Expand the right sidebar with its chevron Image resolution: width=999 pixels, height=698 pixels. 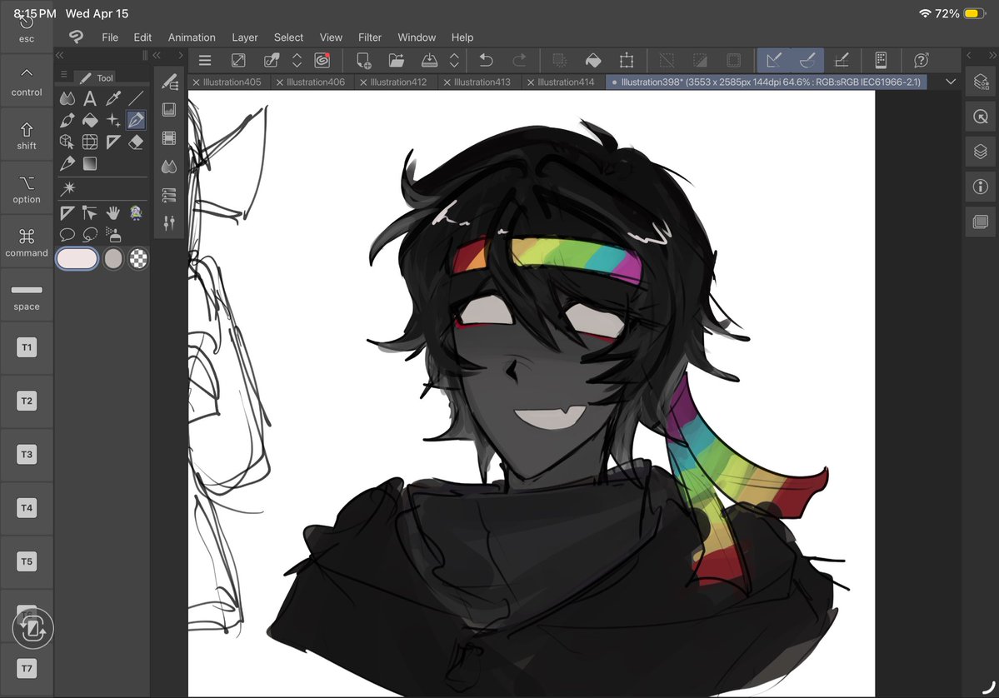[969, 55]
